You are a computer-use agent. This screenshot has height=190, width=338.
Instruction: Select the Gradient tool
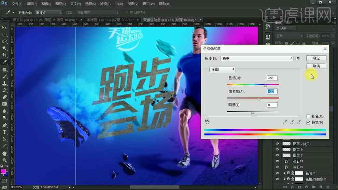(4, 104)
